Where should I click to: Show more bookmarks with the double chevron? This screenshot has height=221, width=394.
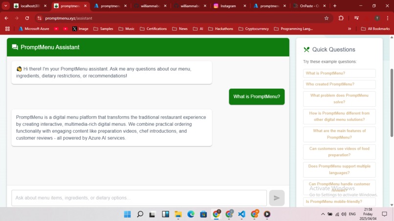pyautogui.click(x=350, y=29)
